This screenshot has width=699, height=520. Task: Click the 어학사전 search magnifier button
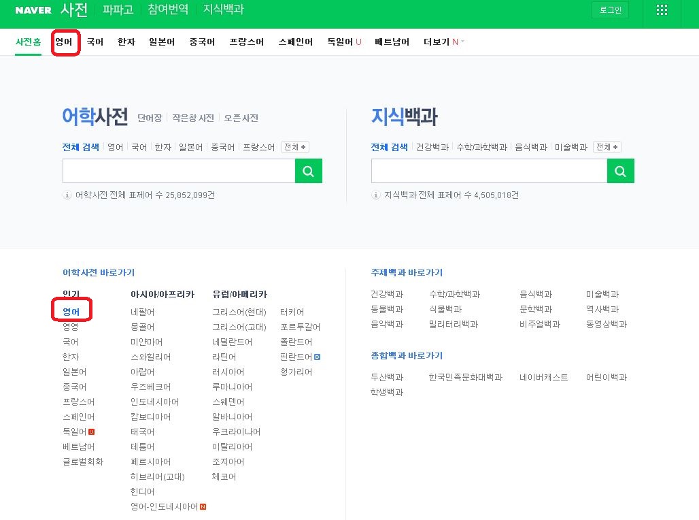308,171
